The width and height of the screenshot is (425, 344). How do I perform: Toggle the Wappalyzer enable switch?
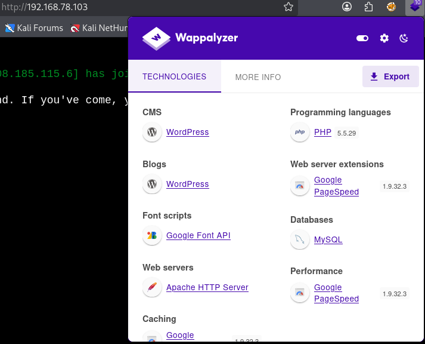coord(362,38)
